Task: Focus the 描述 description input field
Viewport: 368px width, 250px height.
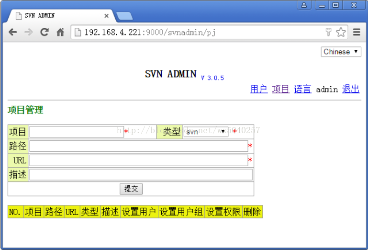Action: [x=141, y=175]
